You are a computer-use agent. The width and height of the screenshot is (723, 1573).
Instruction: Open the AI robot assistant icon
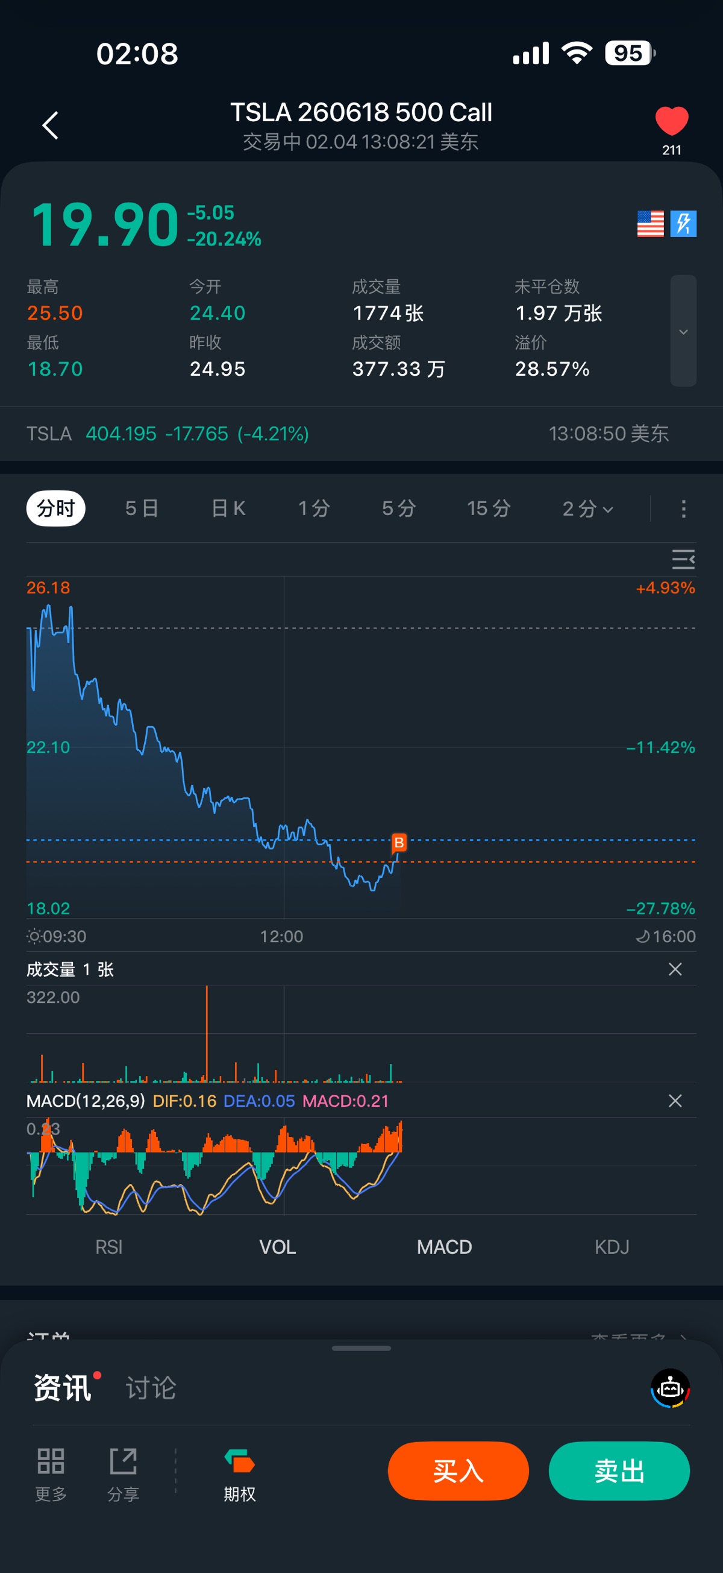point(670,1388)
